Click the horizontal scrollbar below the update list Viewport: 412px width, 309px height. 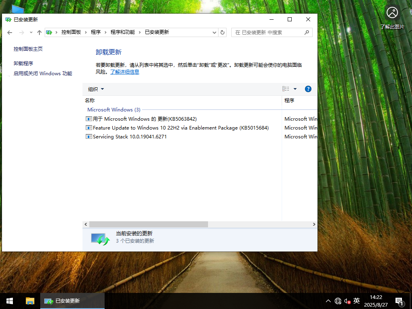[149, 224]
